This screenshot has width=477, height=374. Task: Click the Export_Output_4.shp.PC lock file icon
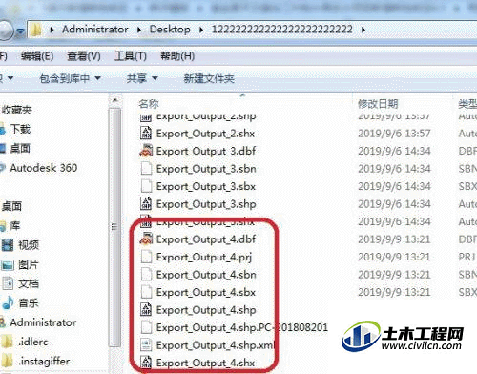[x=146, y=327]
